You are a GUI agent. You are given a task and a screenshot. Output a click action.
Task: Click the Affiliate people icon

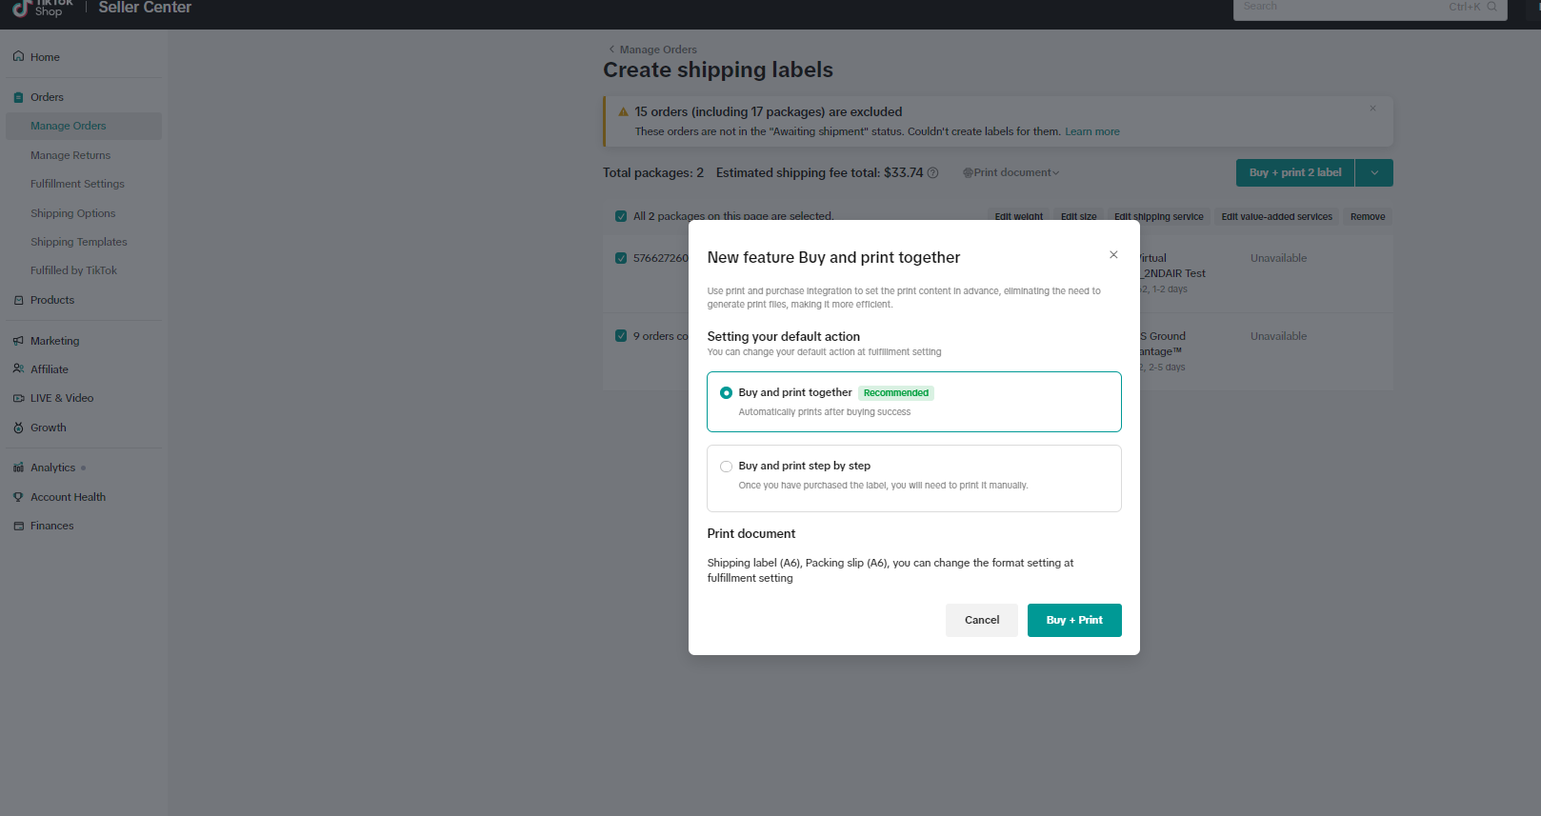[x=18, y=369]
